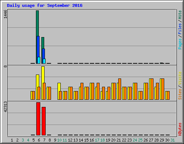Click the 8 visits axis value
This screenshot has height=144, width=184.
point(5,66)
